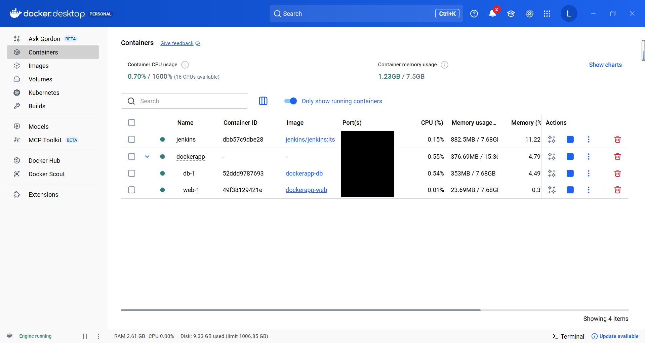Viewport: 645px width, 343px height.
Task: Click info icon beside Container CPU usage
Action: point(185,65)
